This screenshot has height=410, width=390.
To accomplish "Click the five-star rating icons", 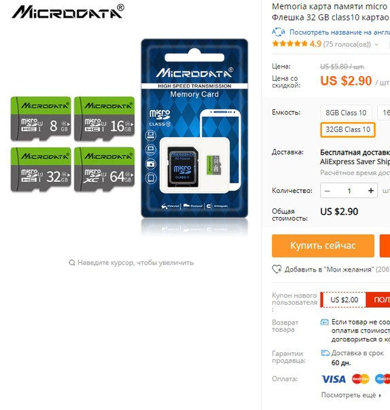I will [x=289, y=43].
